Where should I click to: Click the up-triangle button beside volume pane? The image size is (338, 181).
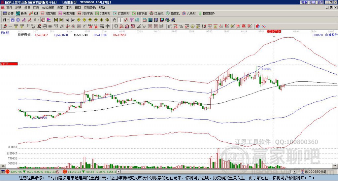3,166
